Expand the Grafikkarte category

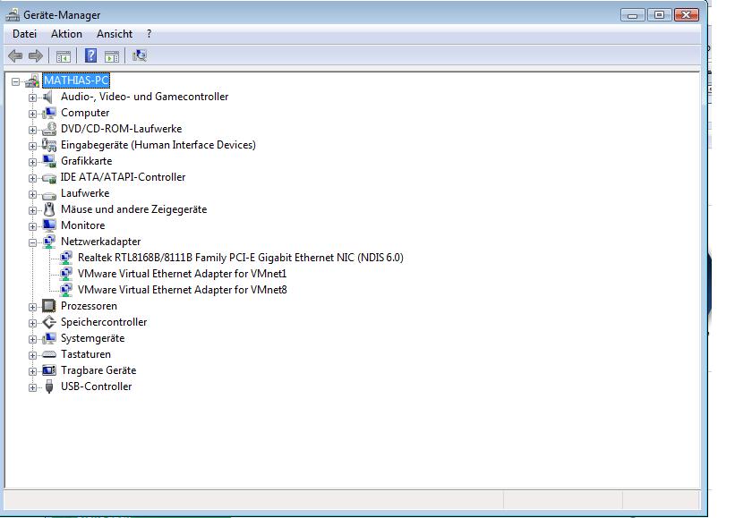pyautogui.click(x=32, y=162)
